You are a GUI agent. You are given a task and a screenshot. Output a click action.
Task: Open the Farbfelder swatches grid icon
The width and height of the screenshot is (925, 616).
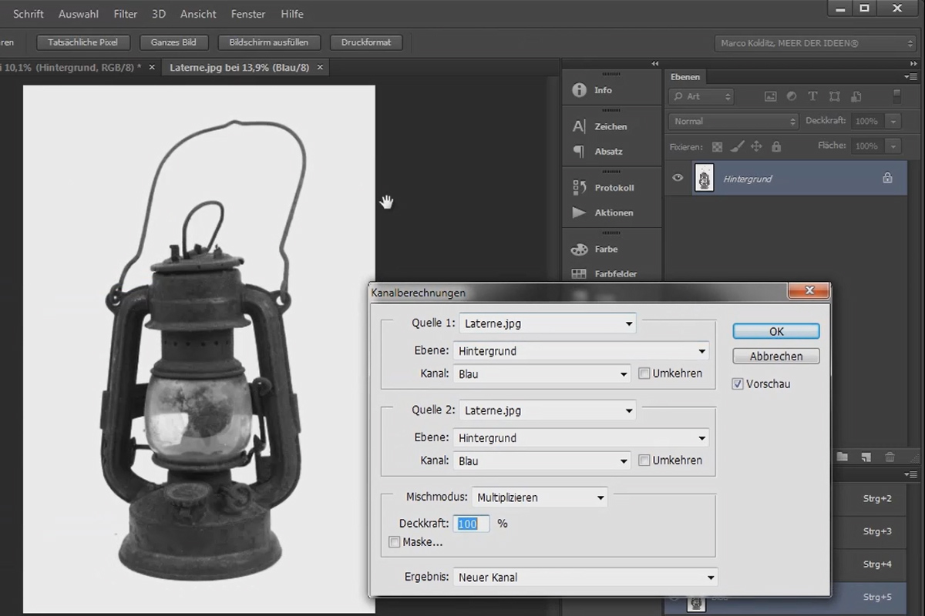click(579, 273)
